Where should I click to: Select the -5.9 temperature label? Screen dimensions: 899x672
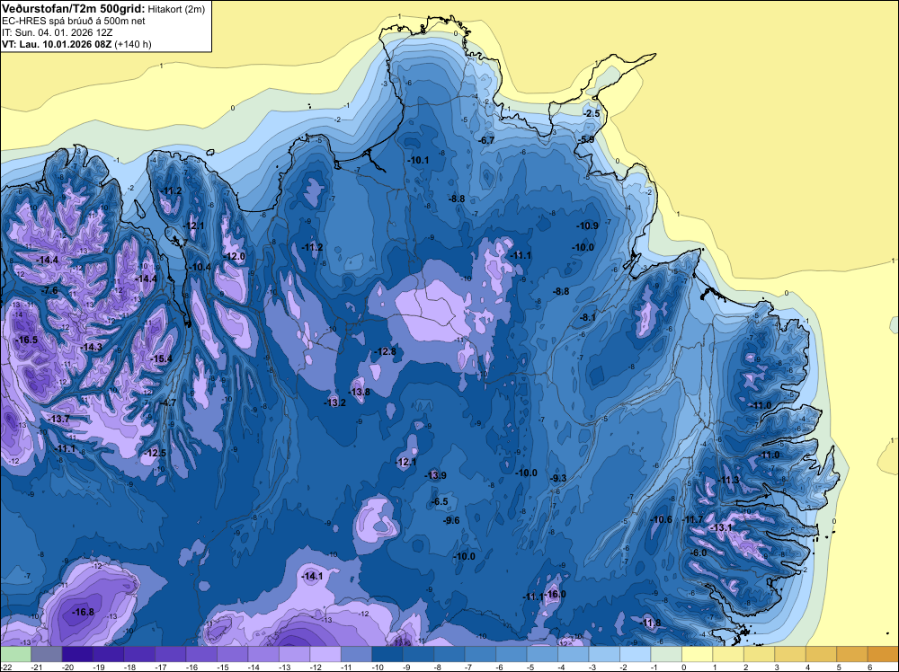[x=585, y=139]
